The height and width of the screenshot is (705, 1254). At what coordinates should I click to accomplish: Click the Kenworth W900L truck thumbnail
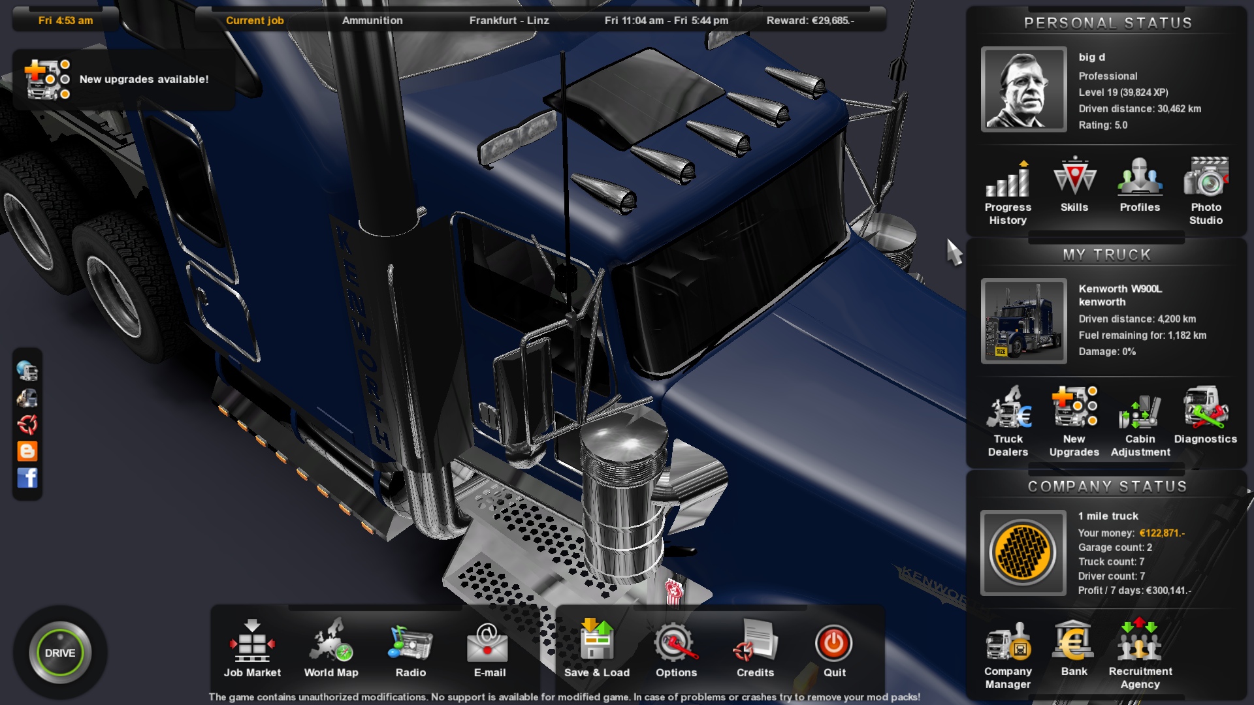1023,321
